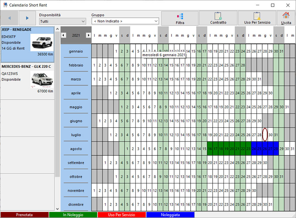Click the green In Noleggio legend swatch
The image size is (296, 218).
(x=73, y=215)
